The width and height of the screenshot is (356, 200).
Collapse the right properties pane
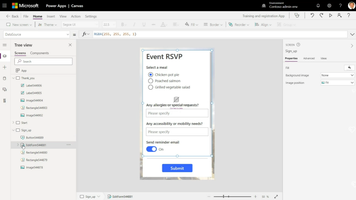click(352, 46)
